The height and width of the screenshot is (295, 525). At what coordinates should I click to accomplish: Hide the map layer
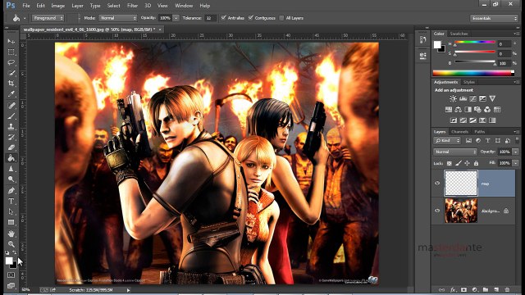coord(437,184)
